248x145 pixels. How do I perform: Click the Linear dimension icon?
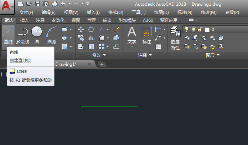158,29
